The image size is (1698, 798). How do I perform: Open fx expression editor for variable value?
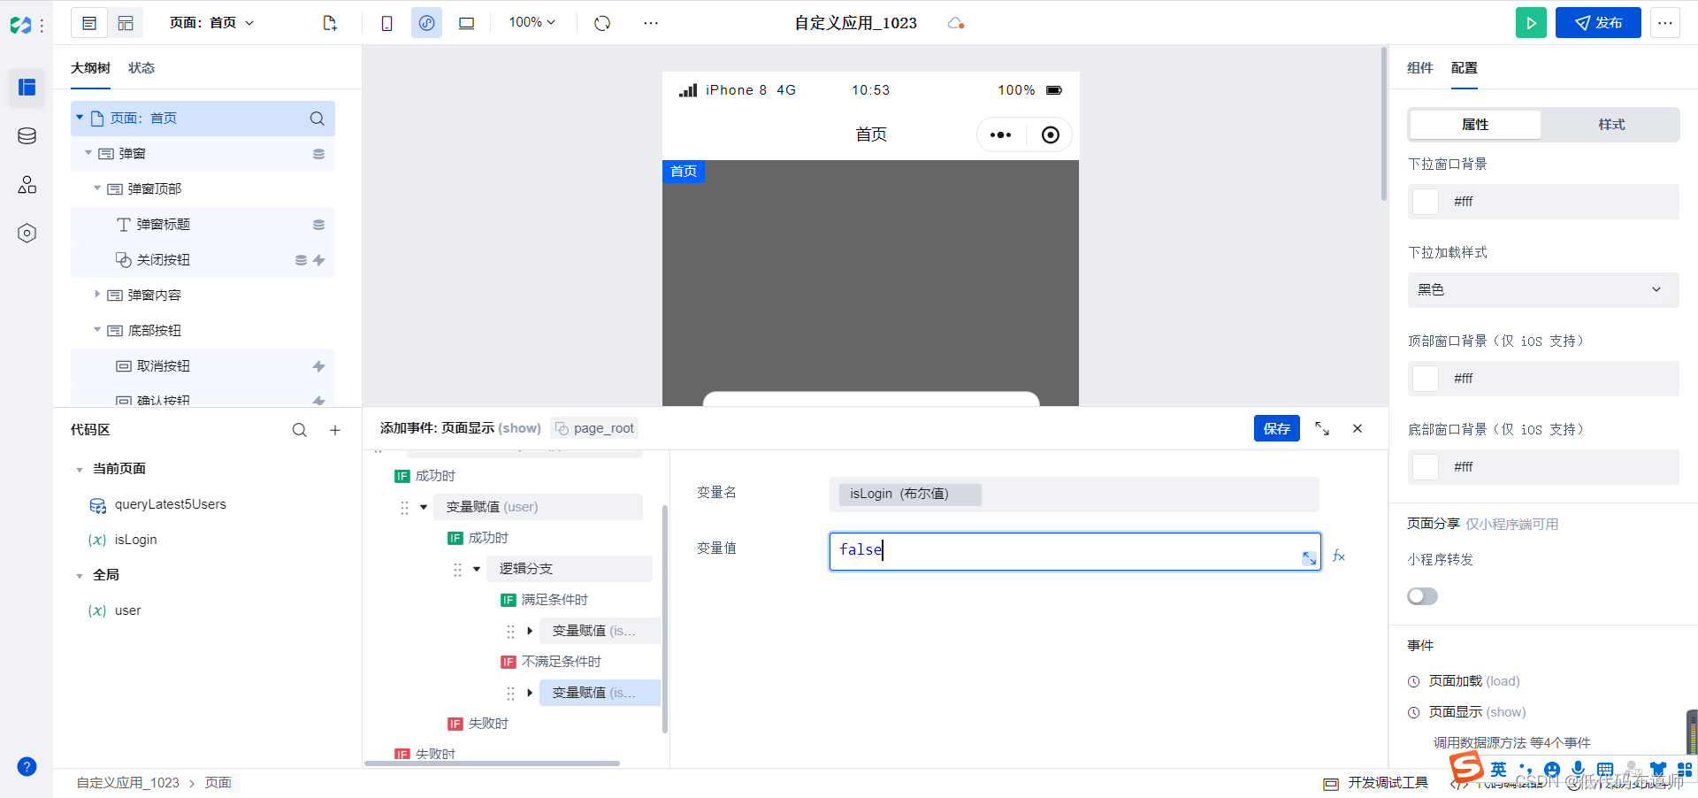coord(1339,556)
